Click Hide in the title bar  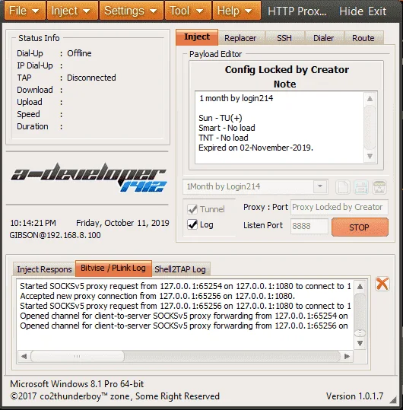pyautogui.click(x=351, y=11)
